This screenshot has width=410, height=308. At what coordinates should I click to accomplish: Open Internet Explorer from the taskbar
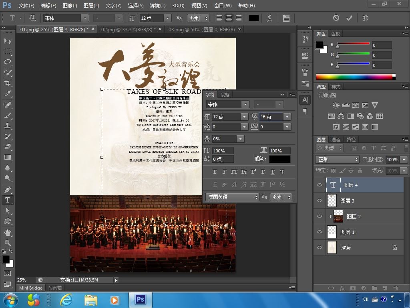[66, 300]
